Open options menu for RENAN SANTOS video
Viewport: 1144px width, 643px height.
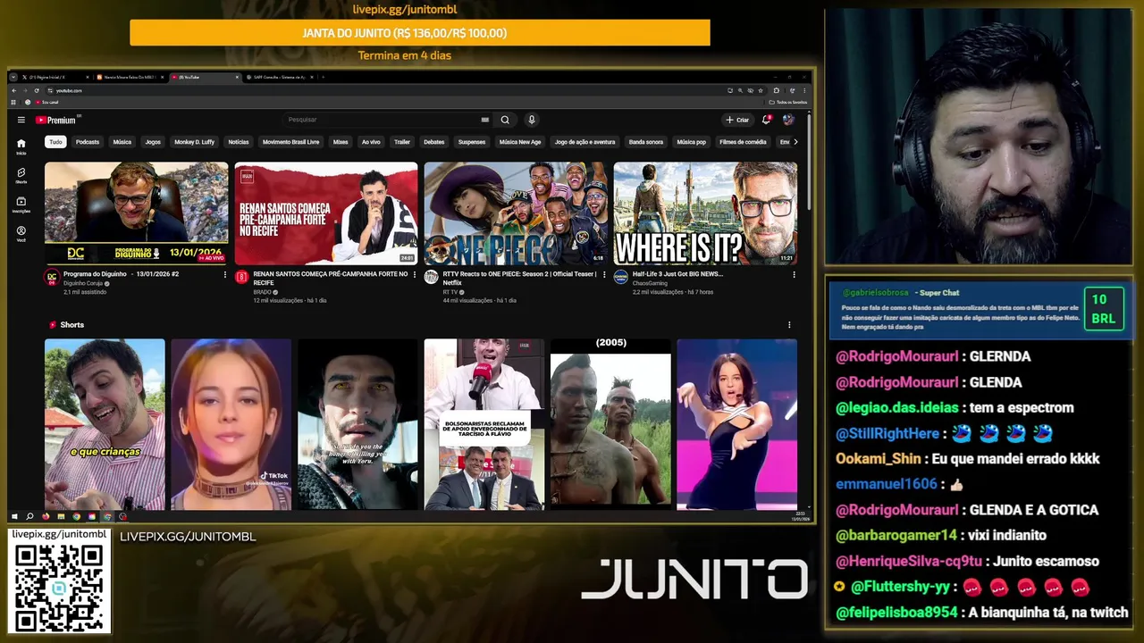(415, 275)
